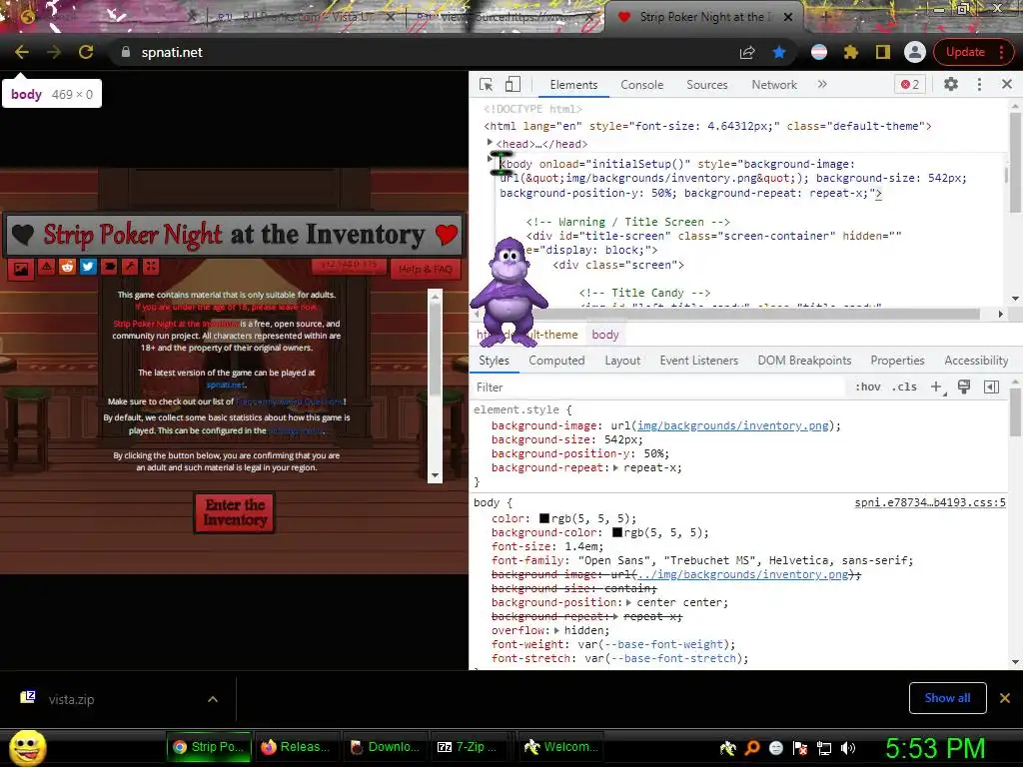Open the Event Listeners tab
1023x767 pixels.
(x=698, y=361)
